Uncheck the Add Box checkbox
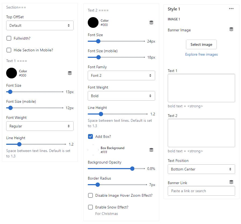241x224 pixels. 90,136
